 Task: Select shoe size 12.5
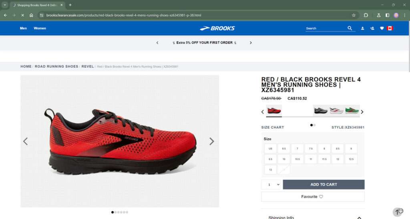point(351,159)
